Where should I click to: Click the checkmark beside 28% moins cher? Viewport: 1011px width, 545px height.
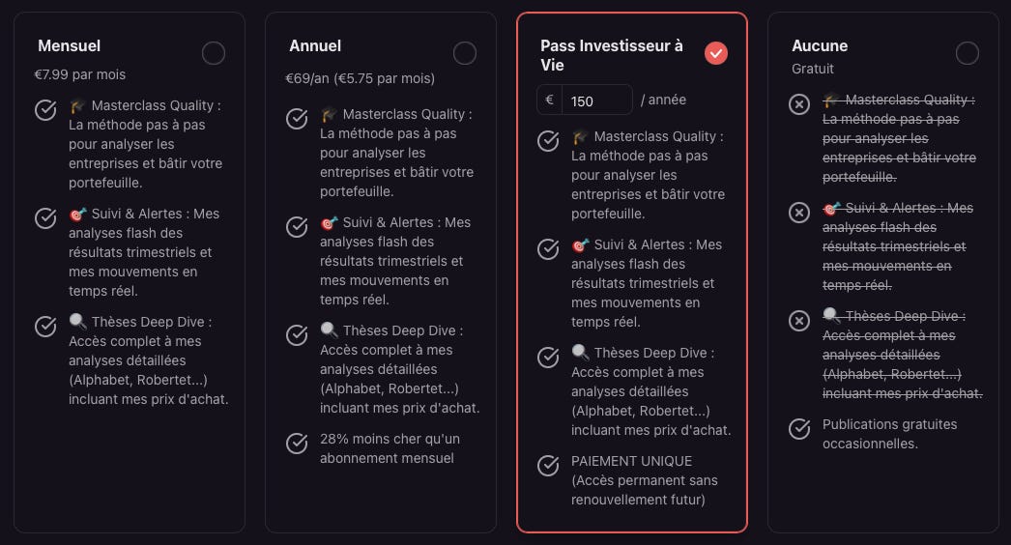coord(297,444)
